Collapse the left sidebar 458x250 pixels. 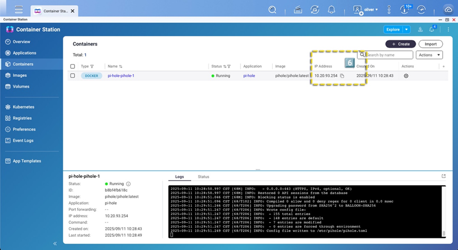[55, 244]
